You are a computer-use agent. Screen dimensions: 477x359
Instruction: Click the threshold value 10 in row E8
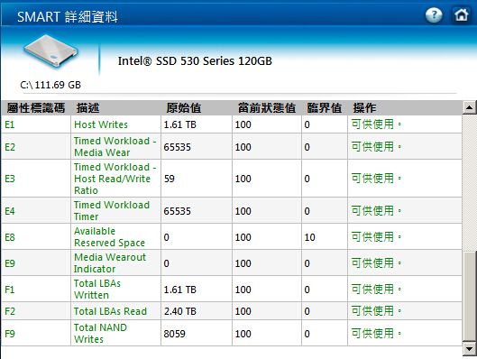point(309,237)
